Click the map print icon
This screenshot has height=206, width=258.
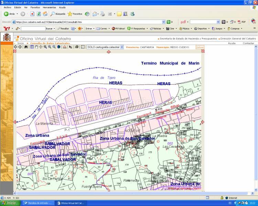[x=77, y=47]
